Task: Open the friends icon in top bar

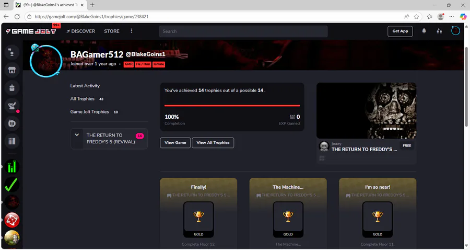Action: pyautogui.click(x=439, y=31)
